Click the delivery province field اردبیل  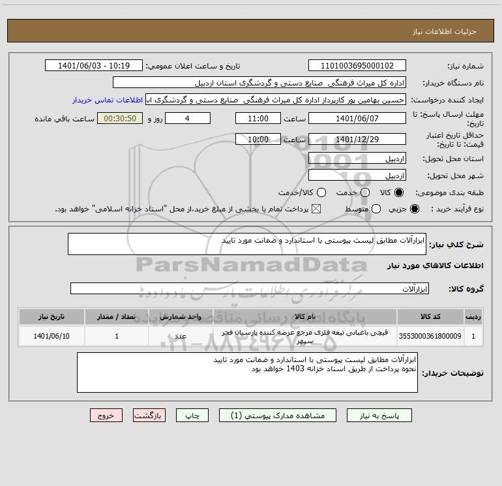357,159
